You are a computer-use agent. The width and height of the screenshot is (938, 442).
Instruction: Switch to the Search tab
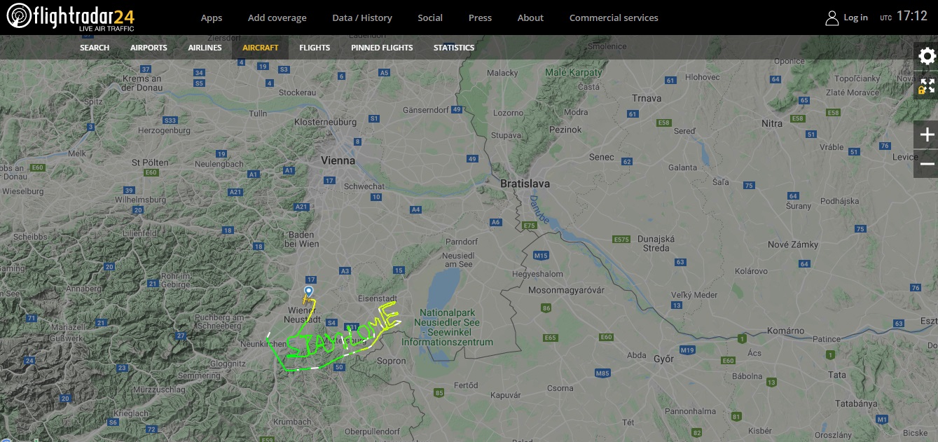(95, 48)
